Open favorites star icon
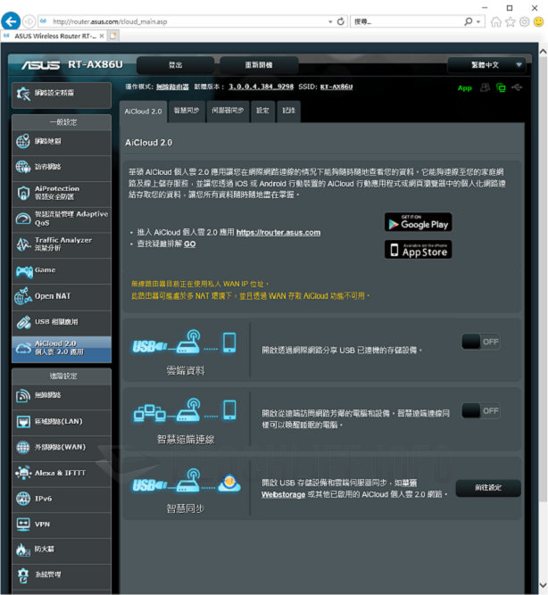 tap(510, 22)
